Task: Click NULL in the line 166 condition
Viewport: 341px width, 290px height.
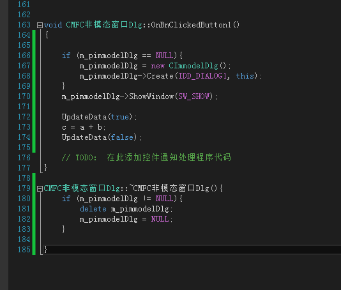Action: [x=164, y=56]
